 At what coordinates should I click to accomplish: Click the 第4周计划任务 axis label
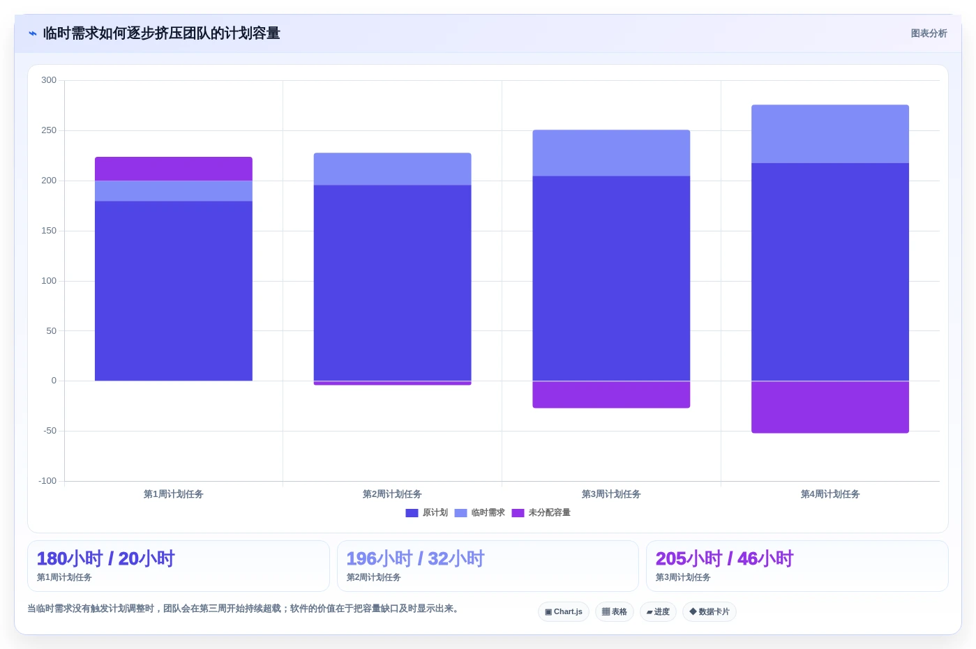[x=830, y=494]
